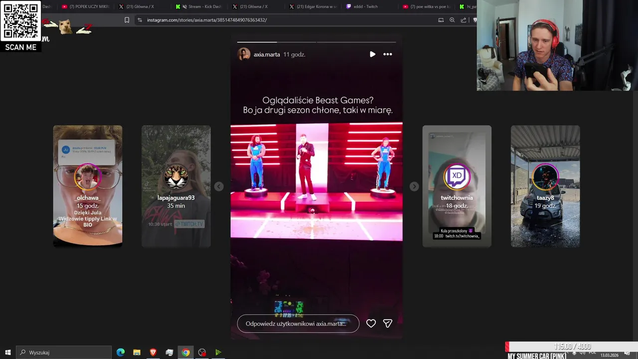Image resolution: width=638 pixels, height=359 pixels.
Task: Click the reply field for axia.marta
Action: click(298, 324)
